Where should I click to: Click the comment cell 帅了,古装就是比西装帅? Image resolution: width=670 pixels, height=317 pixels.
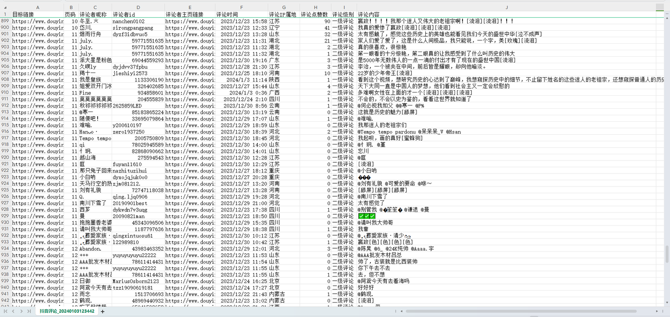(x=506, y=262)
